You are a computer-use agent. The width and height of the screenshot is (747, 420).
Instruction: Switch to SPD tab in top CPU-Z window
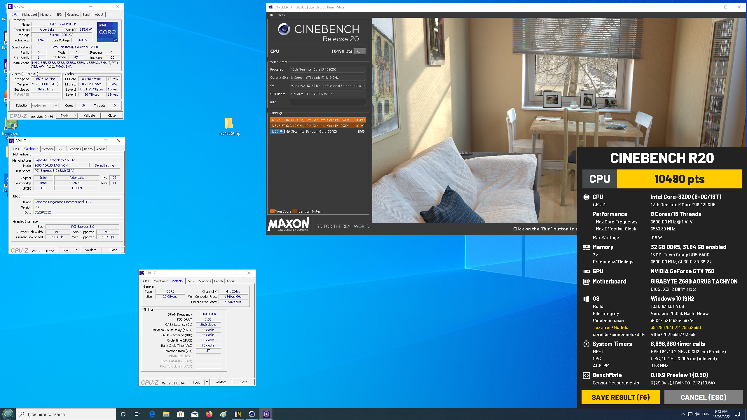click(x=59, y=15)
